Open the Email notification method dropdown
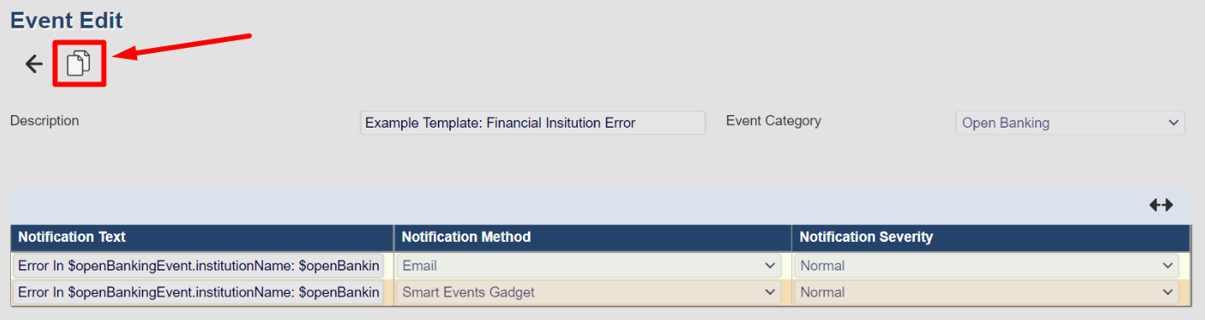This screenshot has height=320, width=1205. pos(589,265)
